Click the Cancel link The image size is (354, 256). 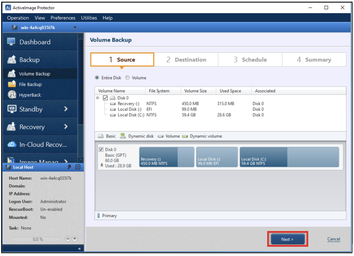[x=334, y=239]
